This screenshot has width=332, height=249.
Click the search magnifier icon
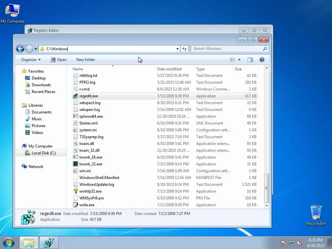coord(265,49)
